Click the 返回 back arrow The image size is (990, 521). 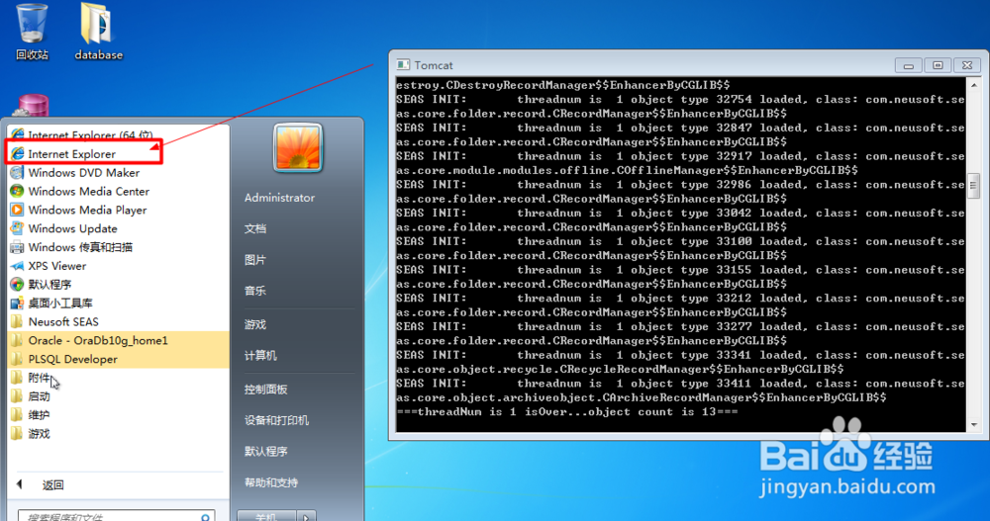click(20, 484)
